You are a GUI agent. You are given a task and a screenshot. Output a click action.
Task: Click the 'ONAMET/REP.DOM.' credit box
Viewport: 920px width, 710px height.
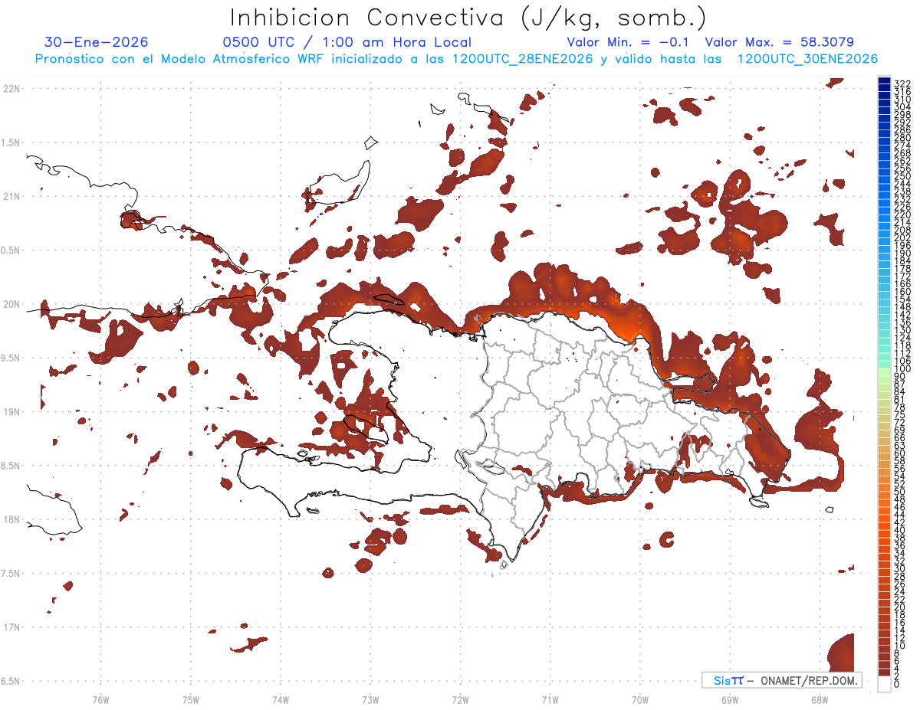point(782,680)
